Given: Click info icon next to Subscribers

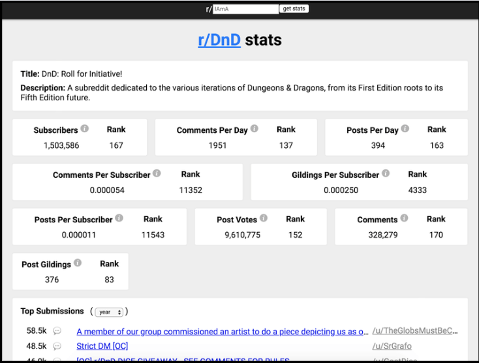Looking at the screenshot, I should click(85, 129).
